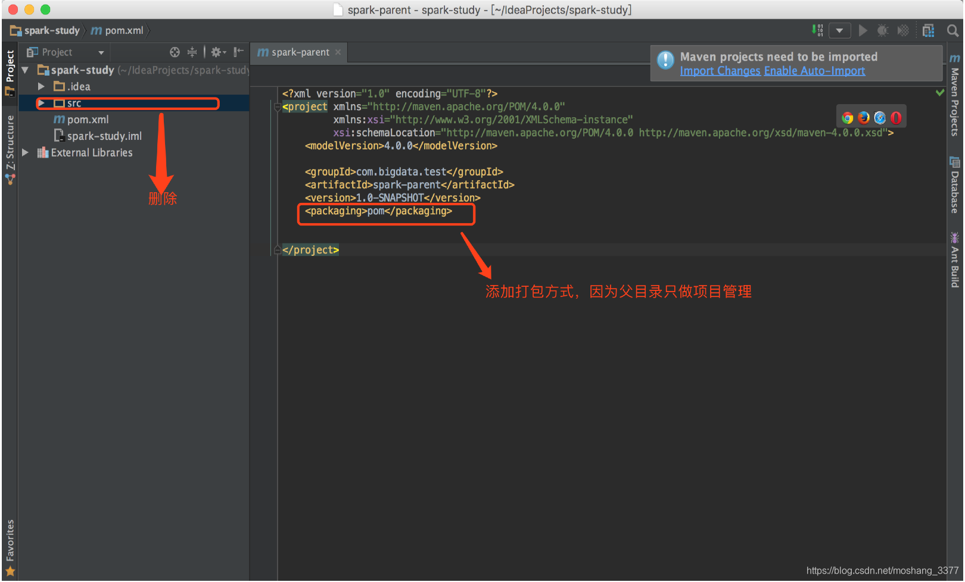Open preview in Chrome browser icon
The height and width of the screenshot is (582, 965).
(x=847, y=118)
